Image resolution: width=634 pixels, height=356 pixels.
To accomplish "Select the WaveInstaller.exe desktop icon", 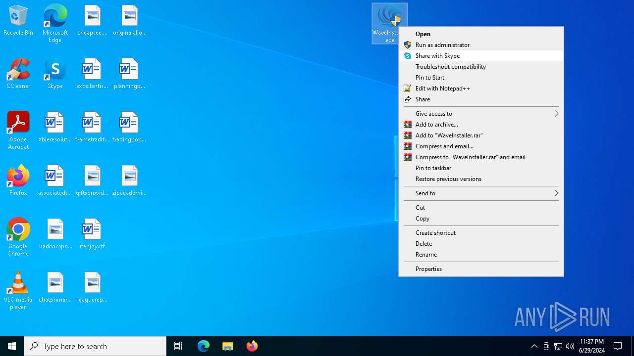I will click(390, 24).
